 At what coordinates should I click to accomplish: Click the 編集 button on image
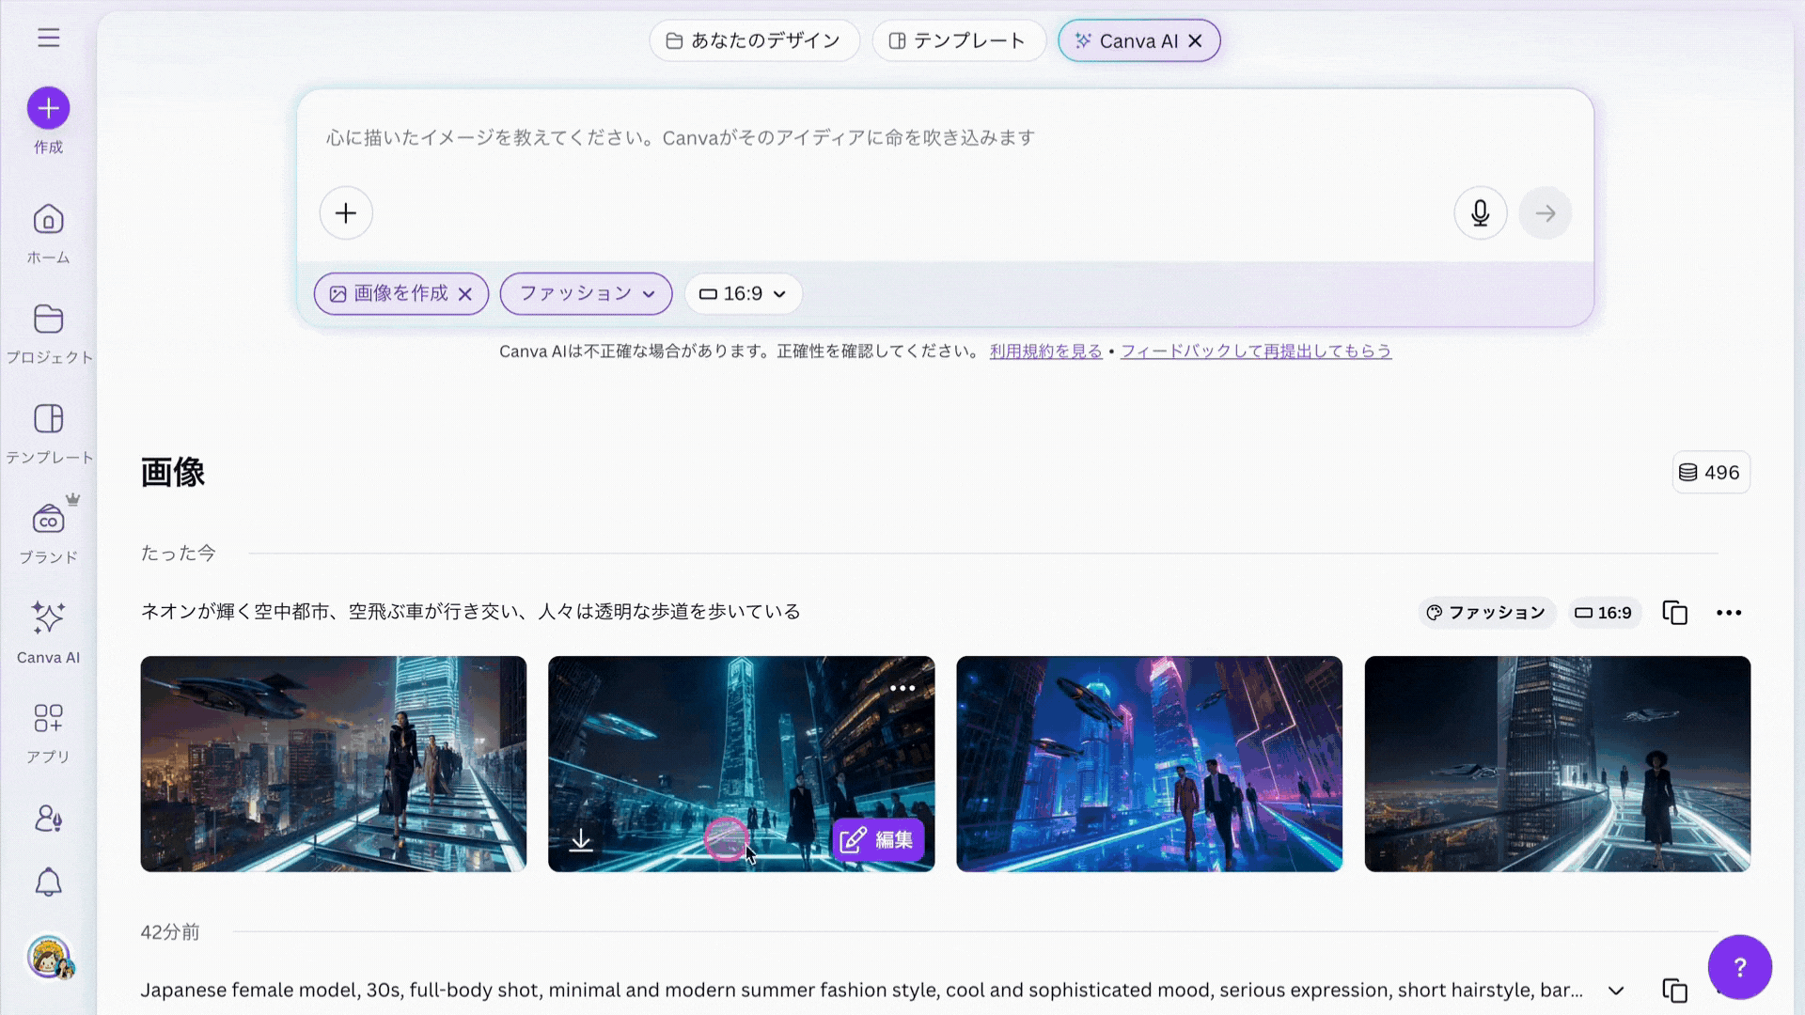(x=877, y=839)
